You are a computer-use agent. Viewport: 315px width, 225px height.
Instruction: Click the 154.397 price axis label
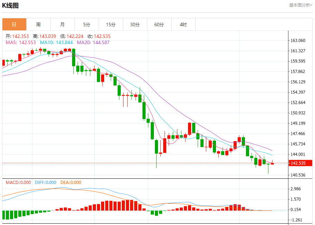(298, 92)
